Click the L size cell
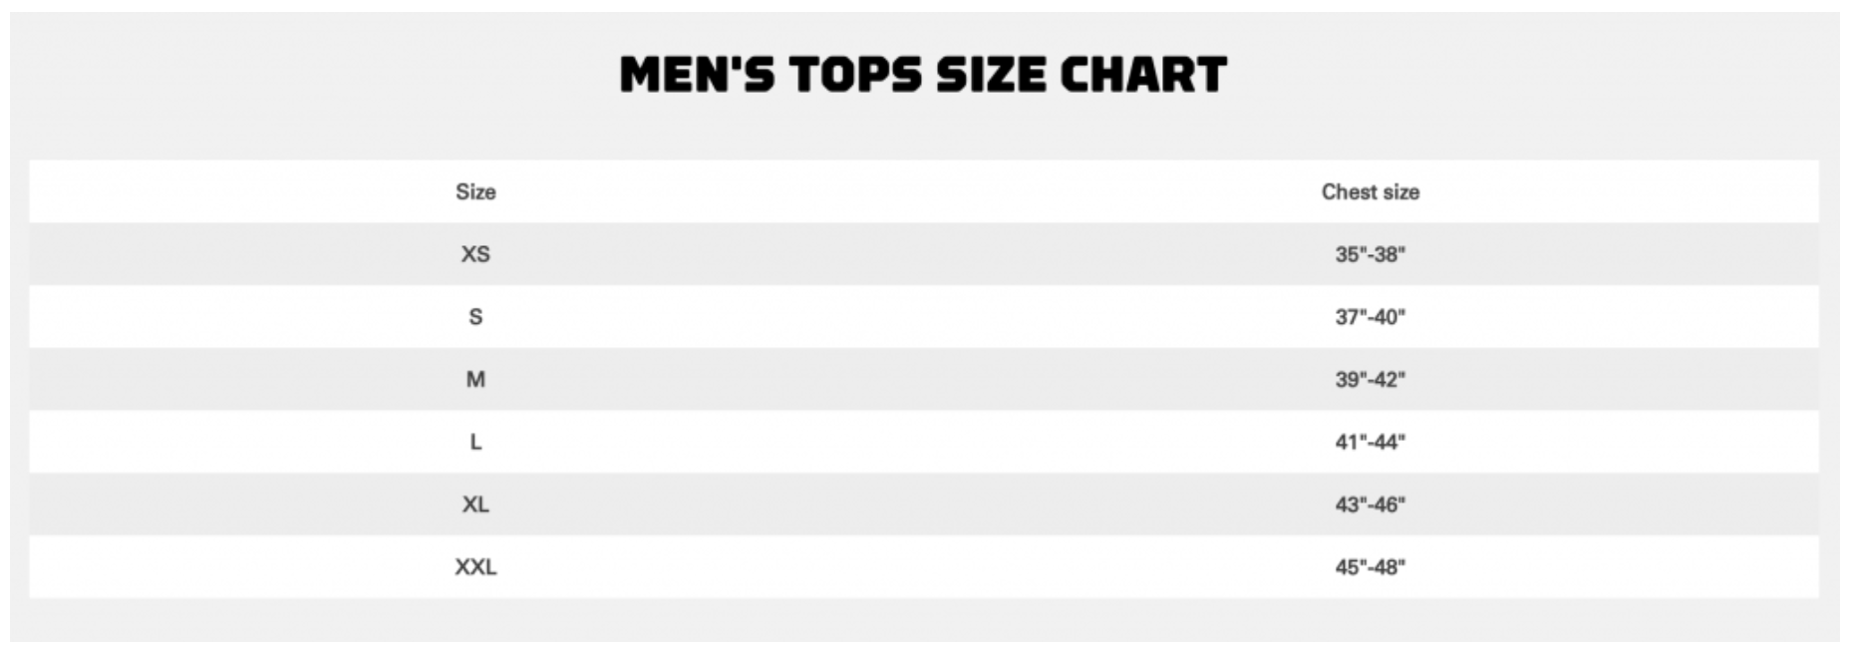The width and height of the screenshot is (1850, 654). pyautogui.click(x=475, y=442)
